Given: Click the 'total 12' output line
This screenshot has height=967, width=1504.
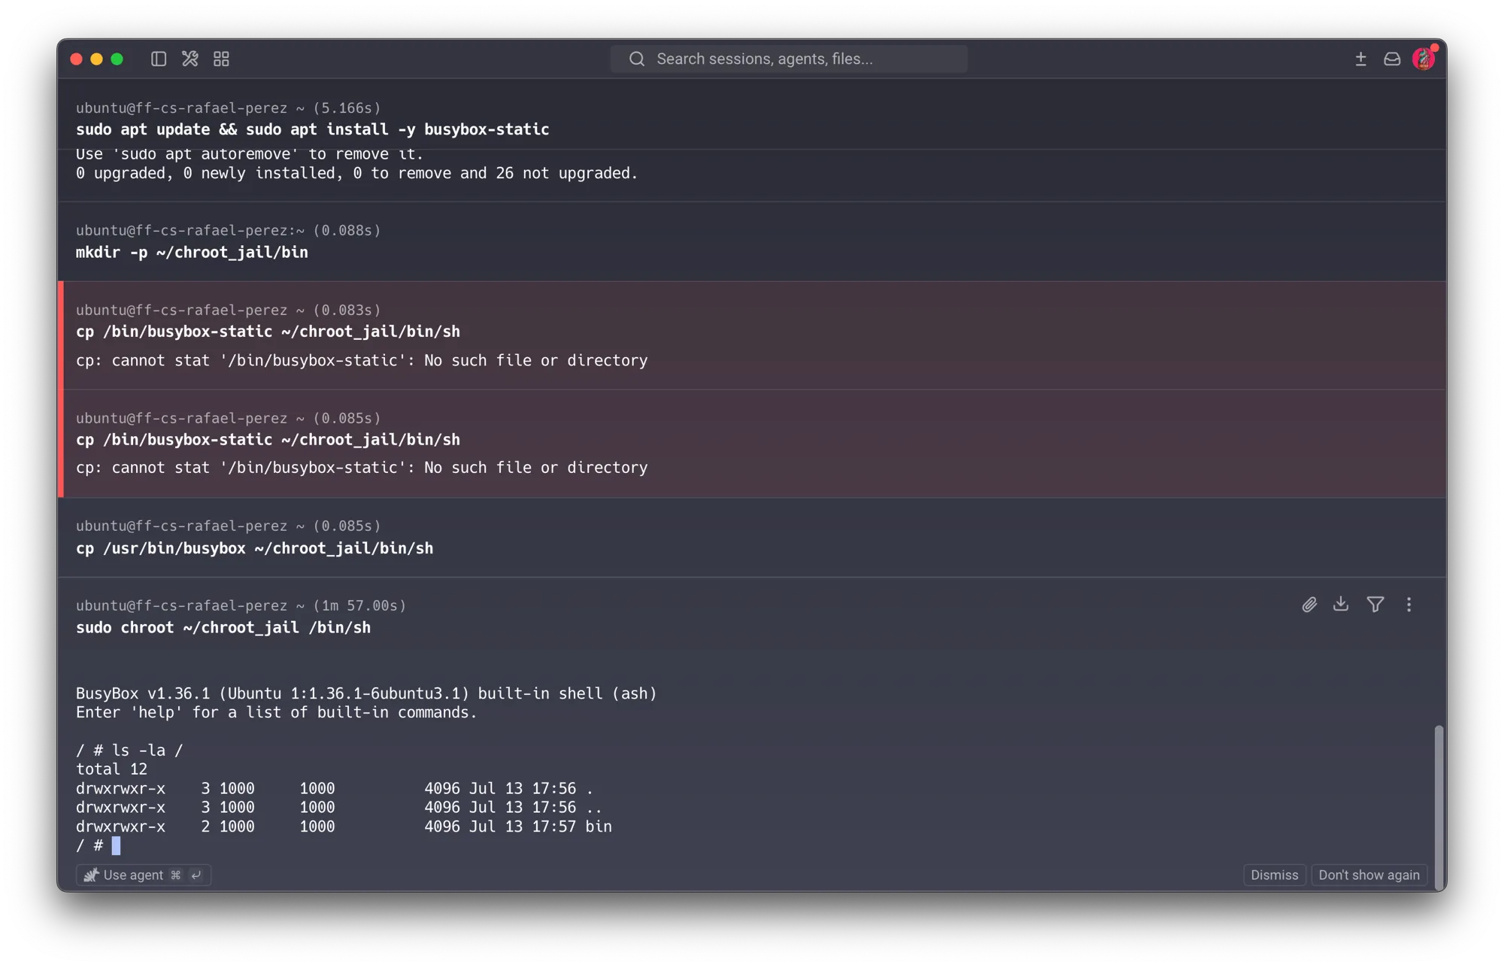Looking at the screenshot, I should coord(111,769).
